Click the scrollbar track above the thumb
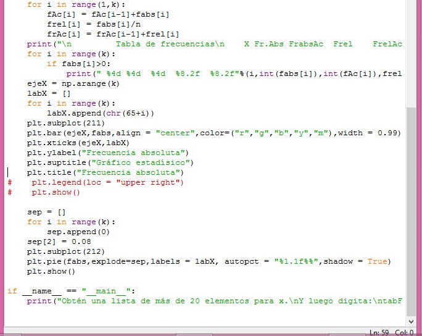 click(x=411, y=54)
